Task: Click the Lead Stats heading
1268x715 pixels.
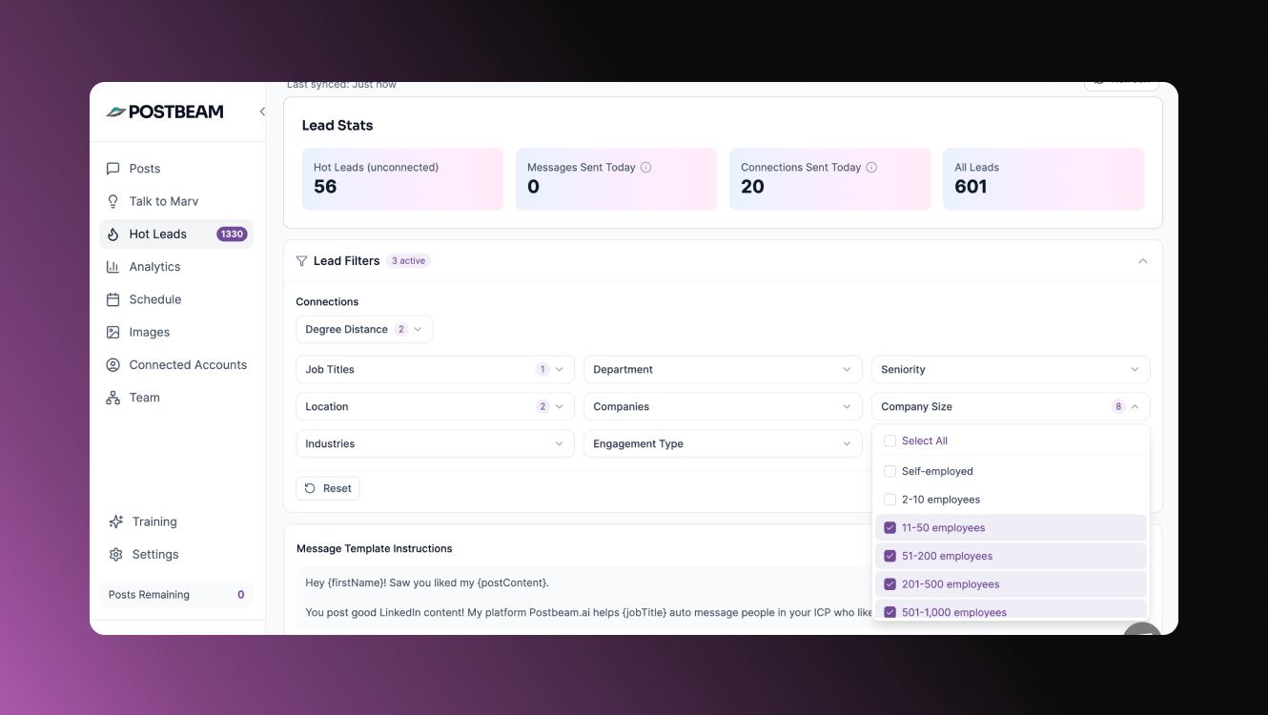Action: (x=337, y=126)
